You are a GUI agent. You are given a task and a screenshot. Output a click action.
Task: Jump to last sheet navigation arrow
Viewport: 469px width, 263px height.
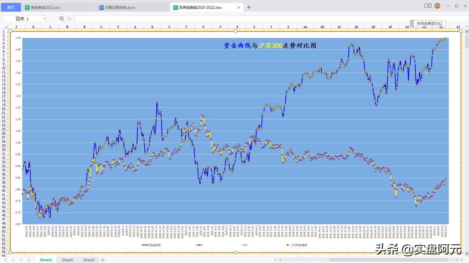[x=29, y=260]
